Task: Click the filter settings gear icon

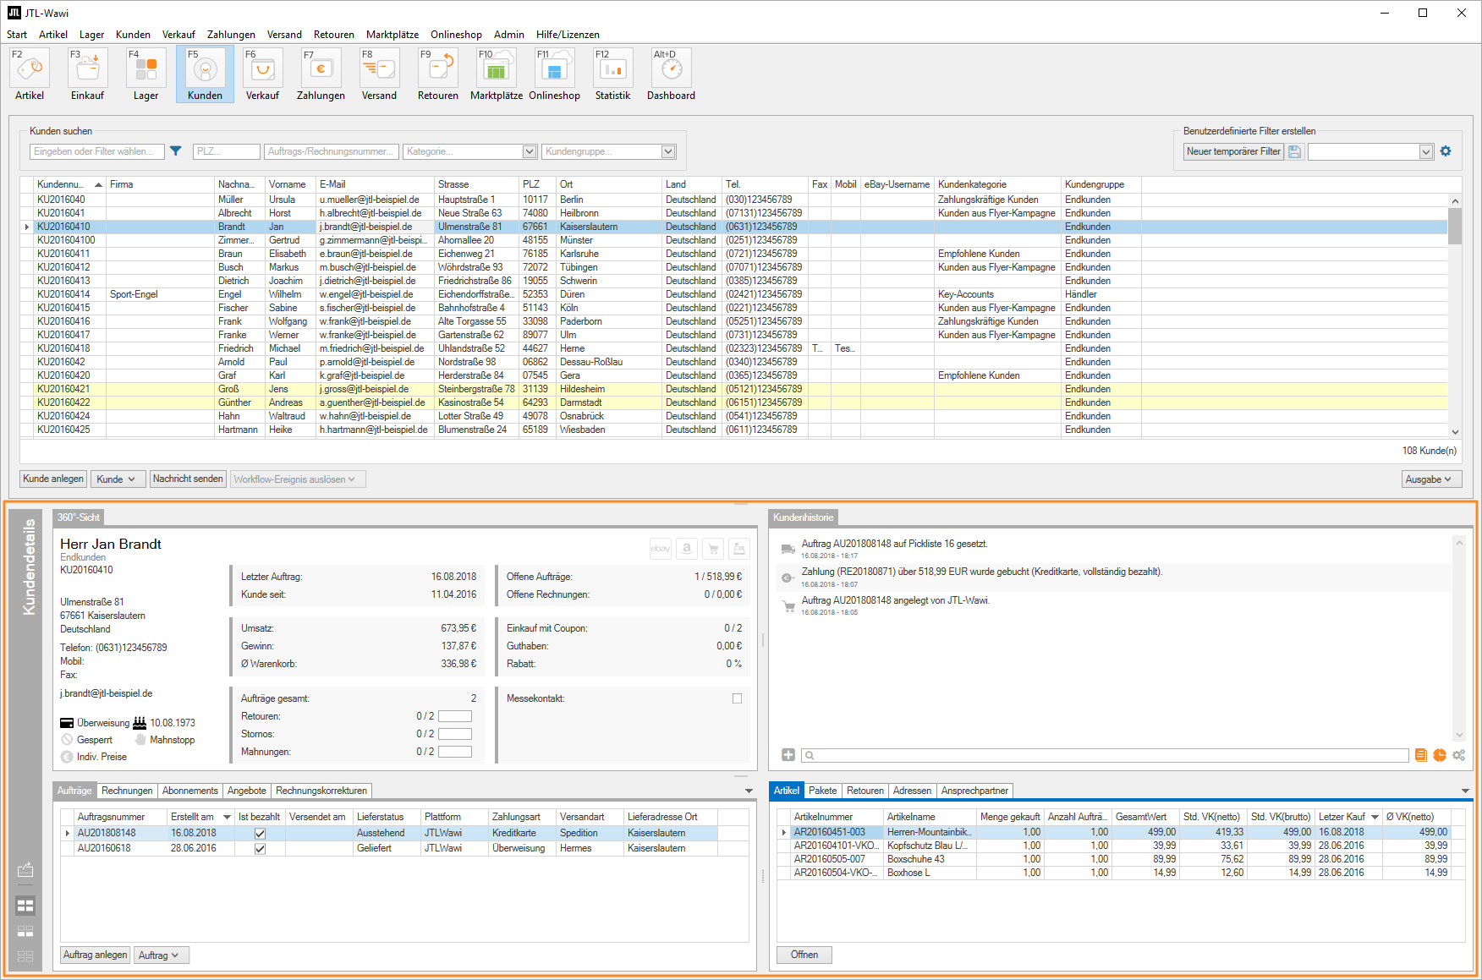Action: tap(1446, 151)
